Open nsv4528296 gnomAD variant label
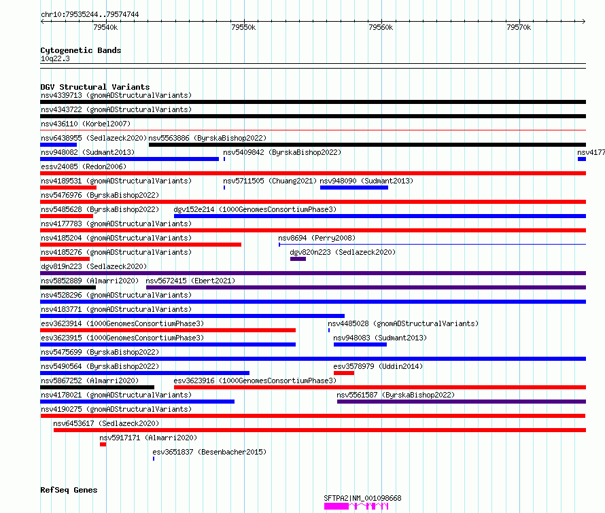 [116, 295]
